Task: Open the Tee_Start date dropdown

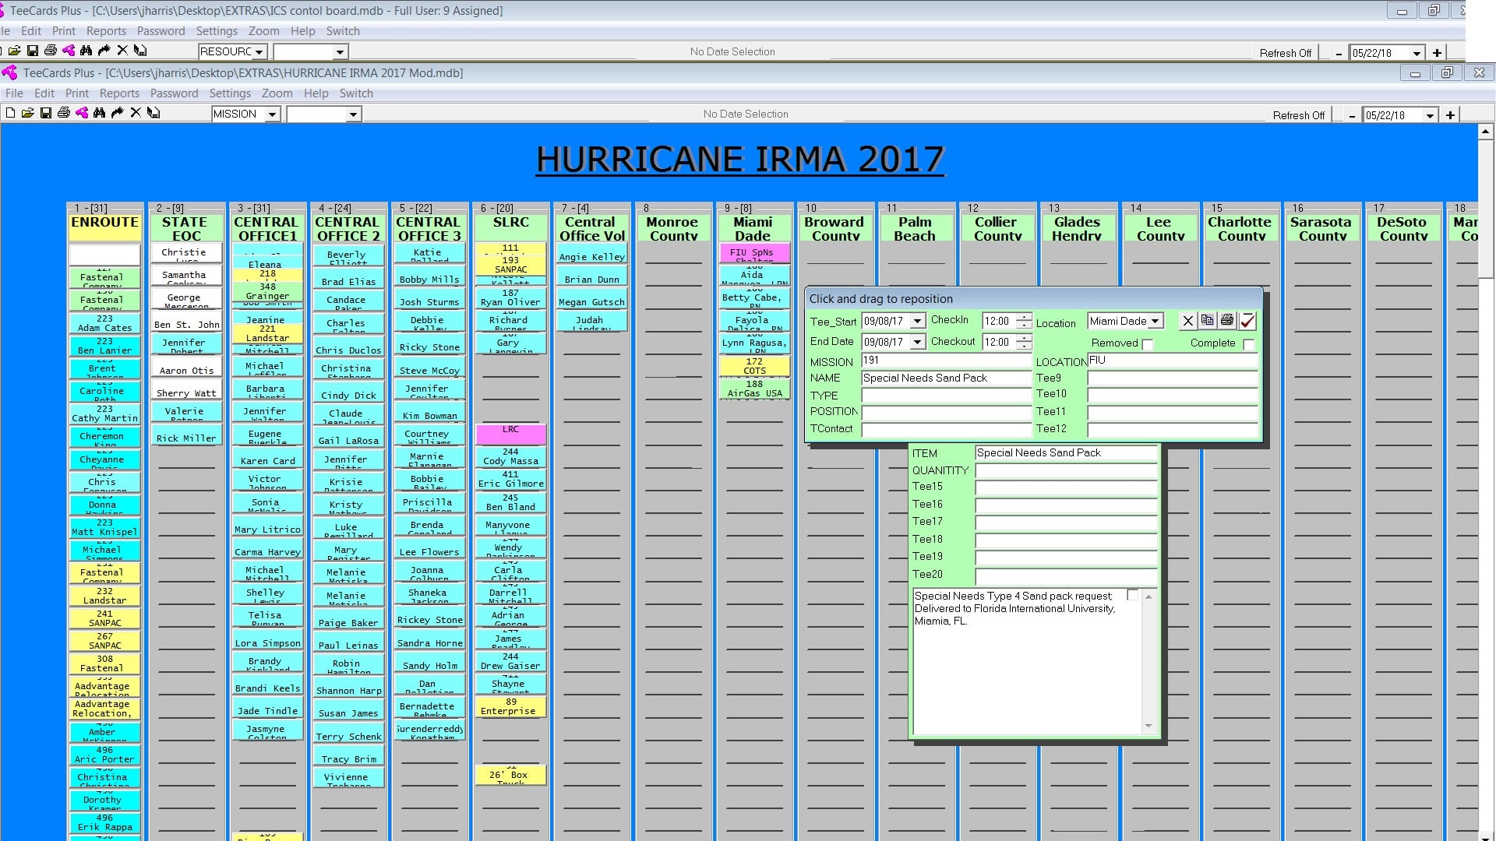Action: pyautogui.click(x=917, y=322)
